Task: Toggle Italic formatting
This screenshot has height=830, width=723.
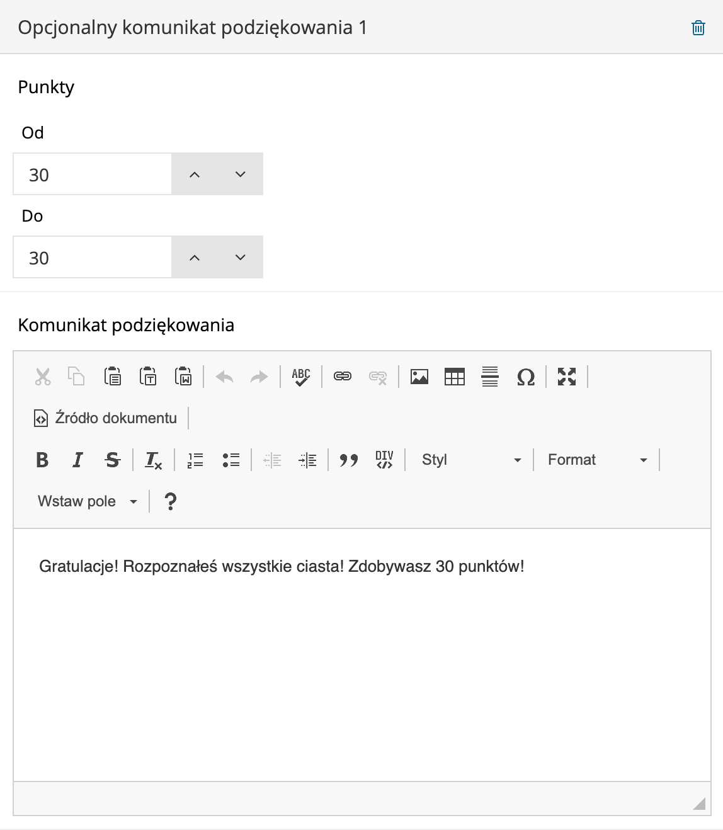Action: 77,460
